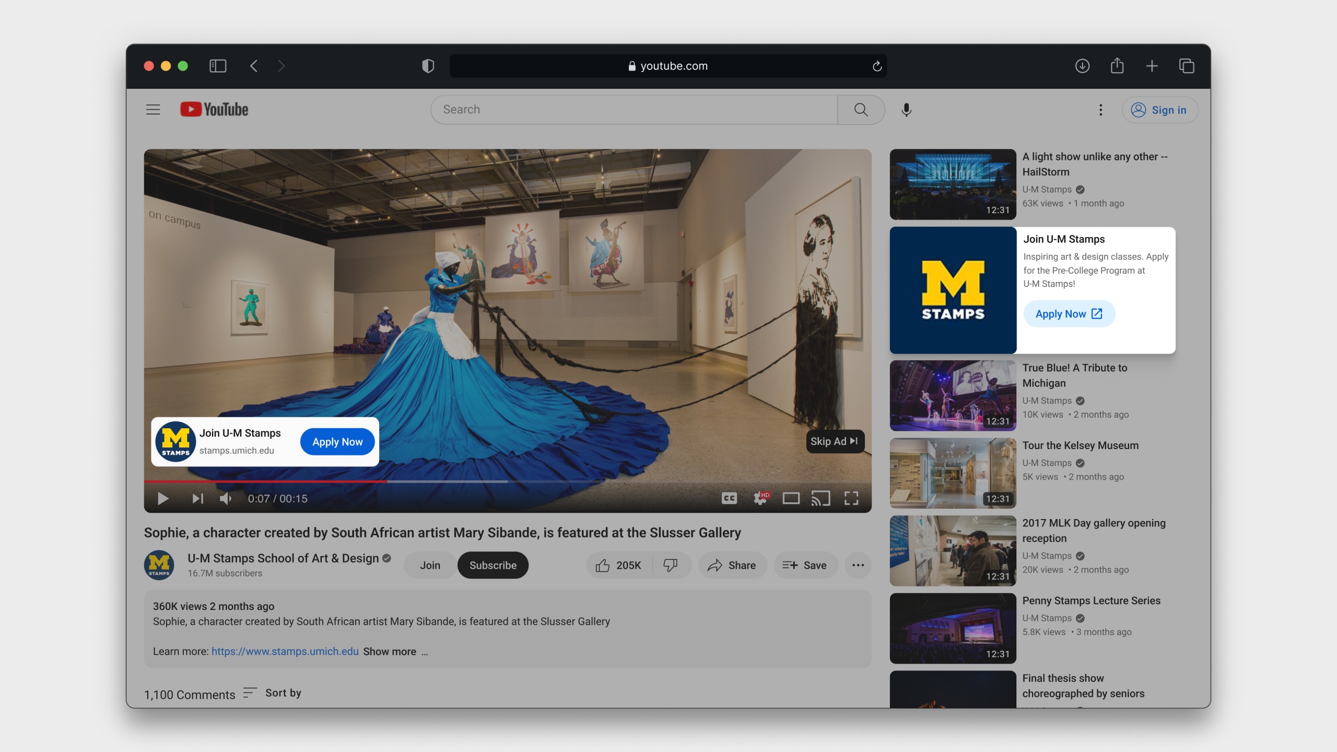Mute the video with speaker icon
The width and height of the screenshot is (1337, 752).
[226, 499]
